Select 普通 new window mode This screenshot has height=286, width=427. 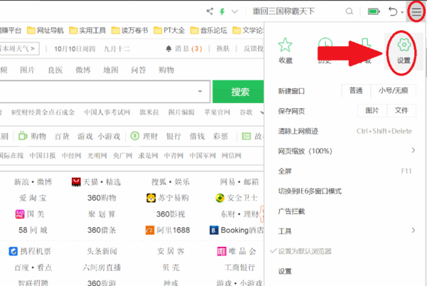[356, 90]
